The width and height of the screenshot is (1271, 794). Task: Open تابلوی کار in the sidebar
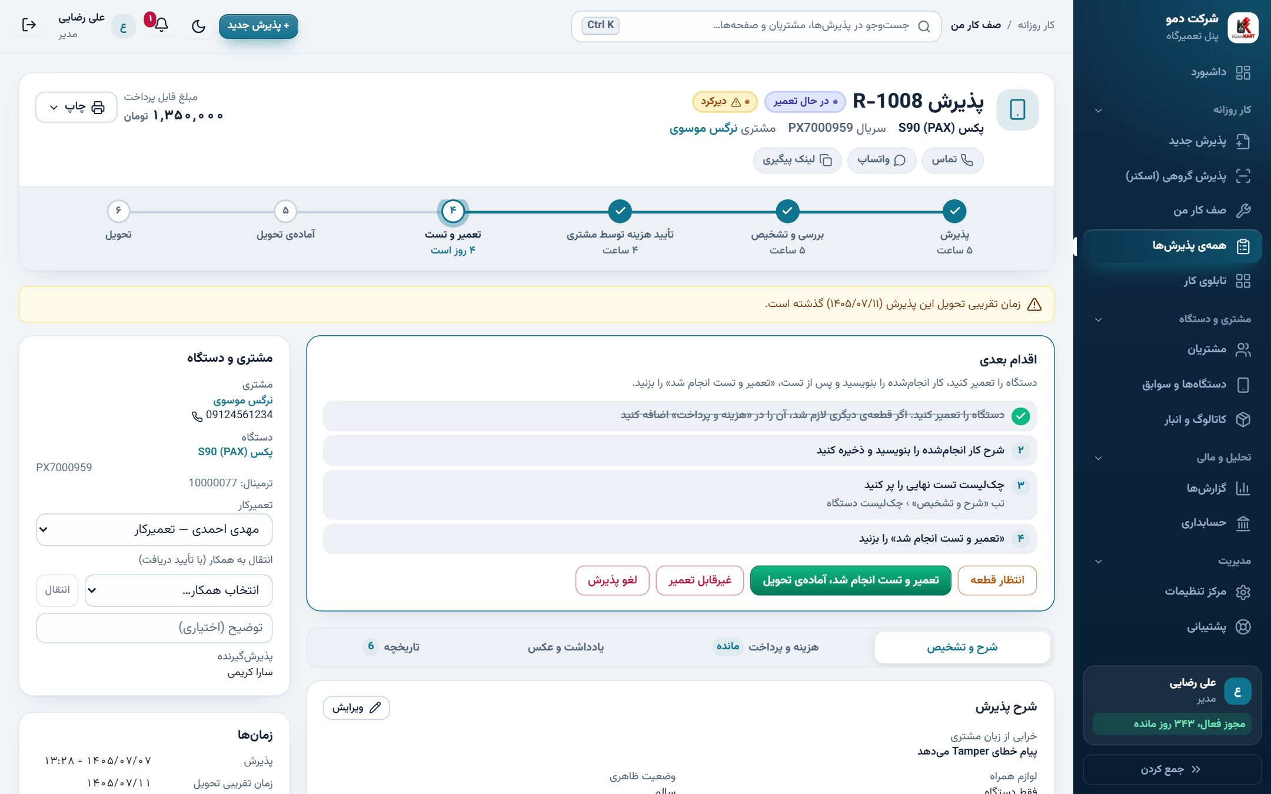pos(1172,281)
